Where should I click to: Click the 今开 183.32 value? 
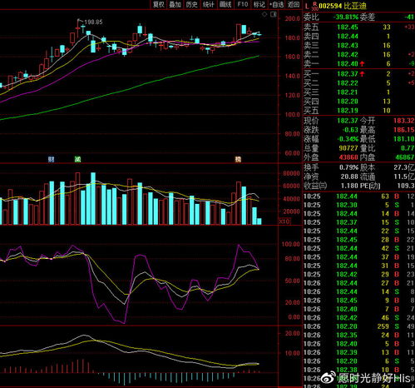404,121
